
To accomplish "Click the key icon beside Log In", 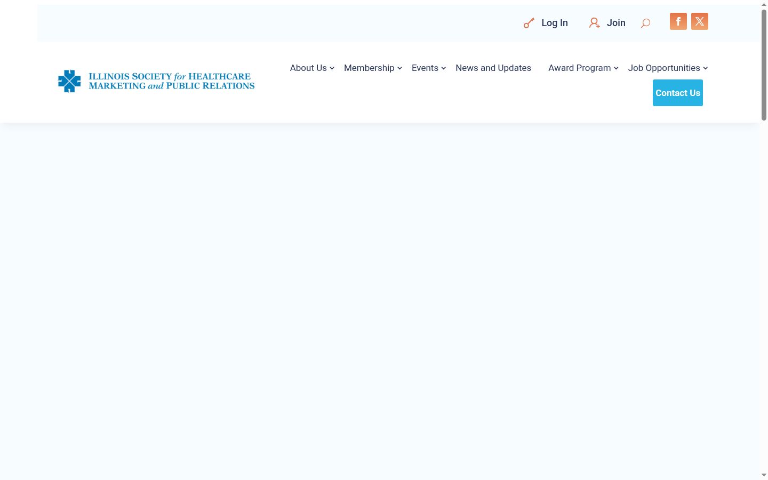I will pyautogui.click(x=529, y=23).
